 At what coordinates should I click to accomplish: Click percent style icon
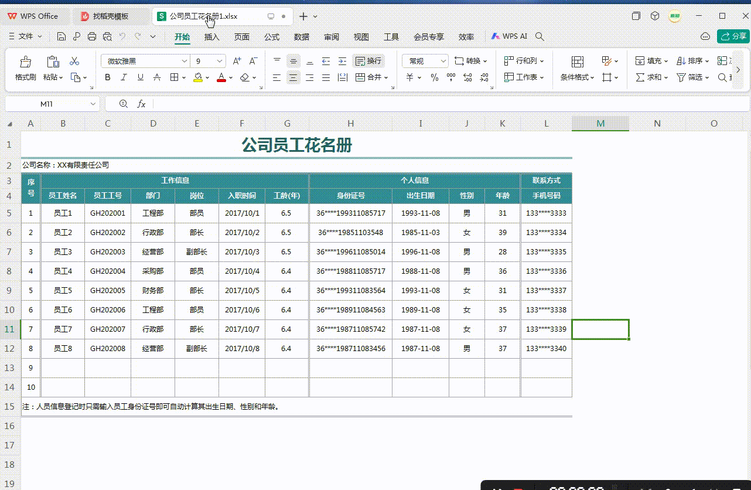(x=434, y=77)
